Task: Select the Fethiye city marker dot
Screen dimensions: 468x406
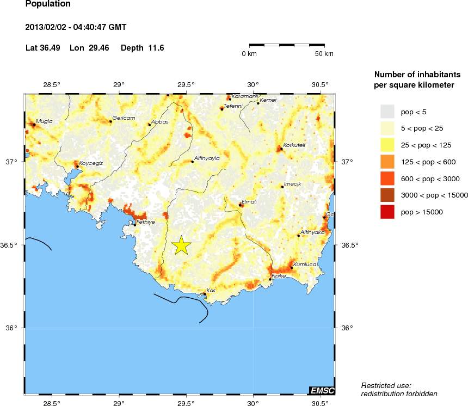Action: [135, 225]
